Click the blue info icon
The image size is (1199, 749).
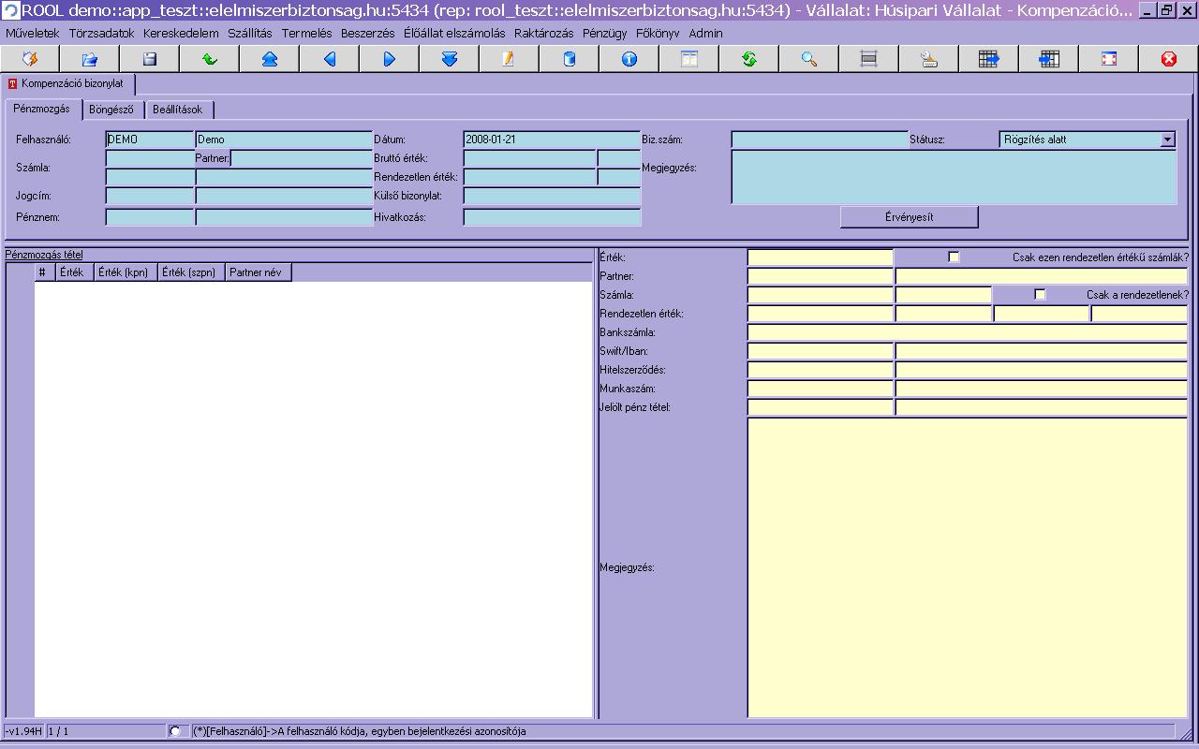point(629,59)
